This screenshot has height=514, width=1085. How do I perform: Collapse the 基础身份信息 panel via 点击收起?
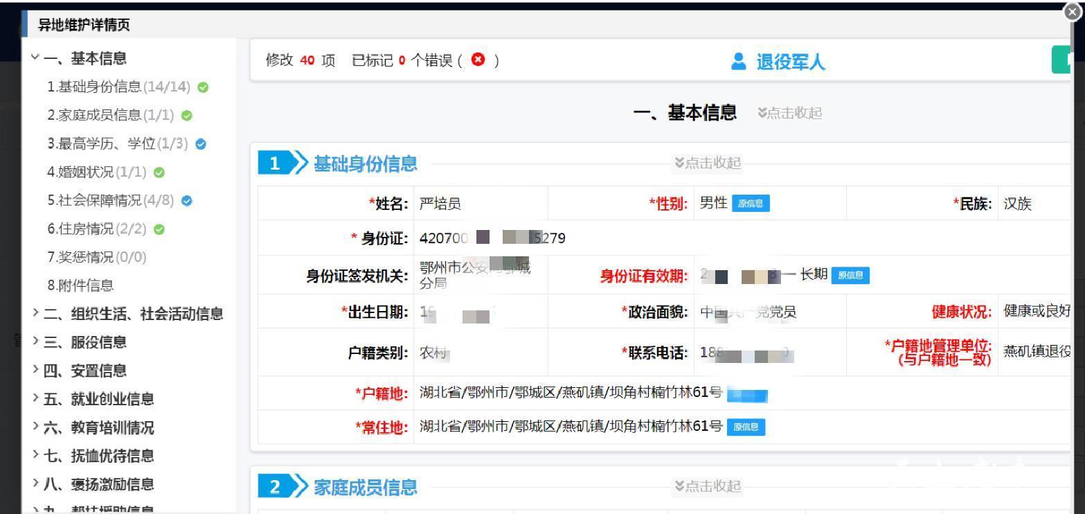coord(707,163)
